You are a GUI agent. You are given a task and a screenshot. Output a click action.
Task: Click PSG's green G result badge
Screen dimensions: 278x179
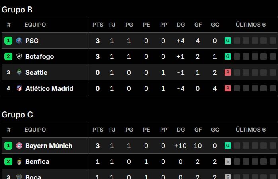click(228, 41)
